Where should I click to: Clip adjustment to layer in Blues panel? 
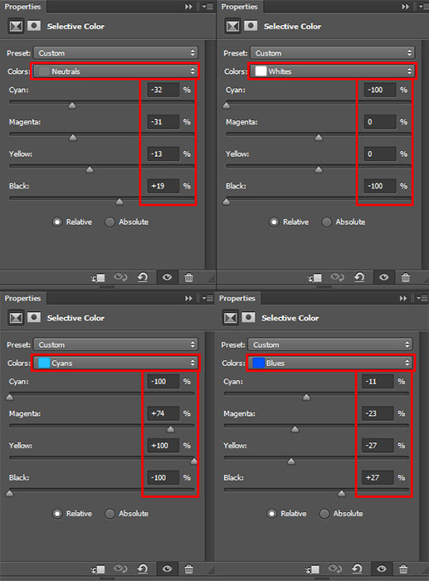pyautogui.click(x=313, y=569)
